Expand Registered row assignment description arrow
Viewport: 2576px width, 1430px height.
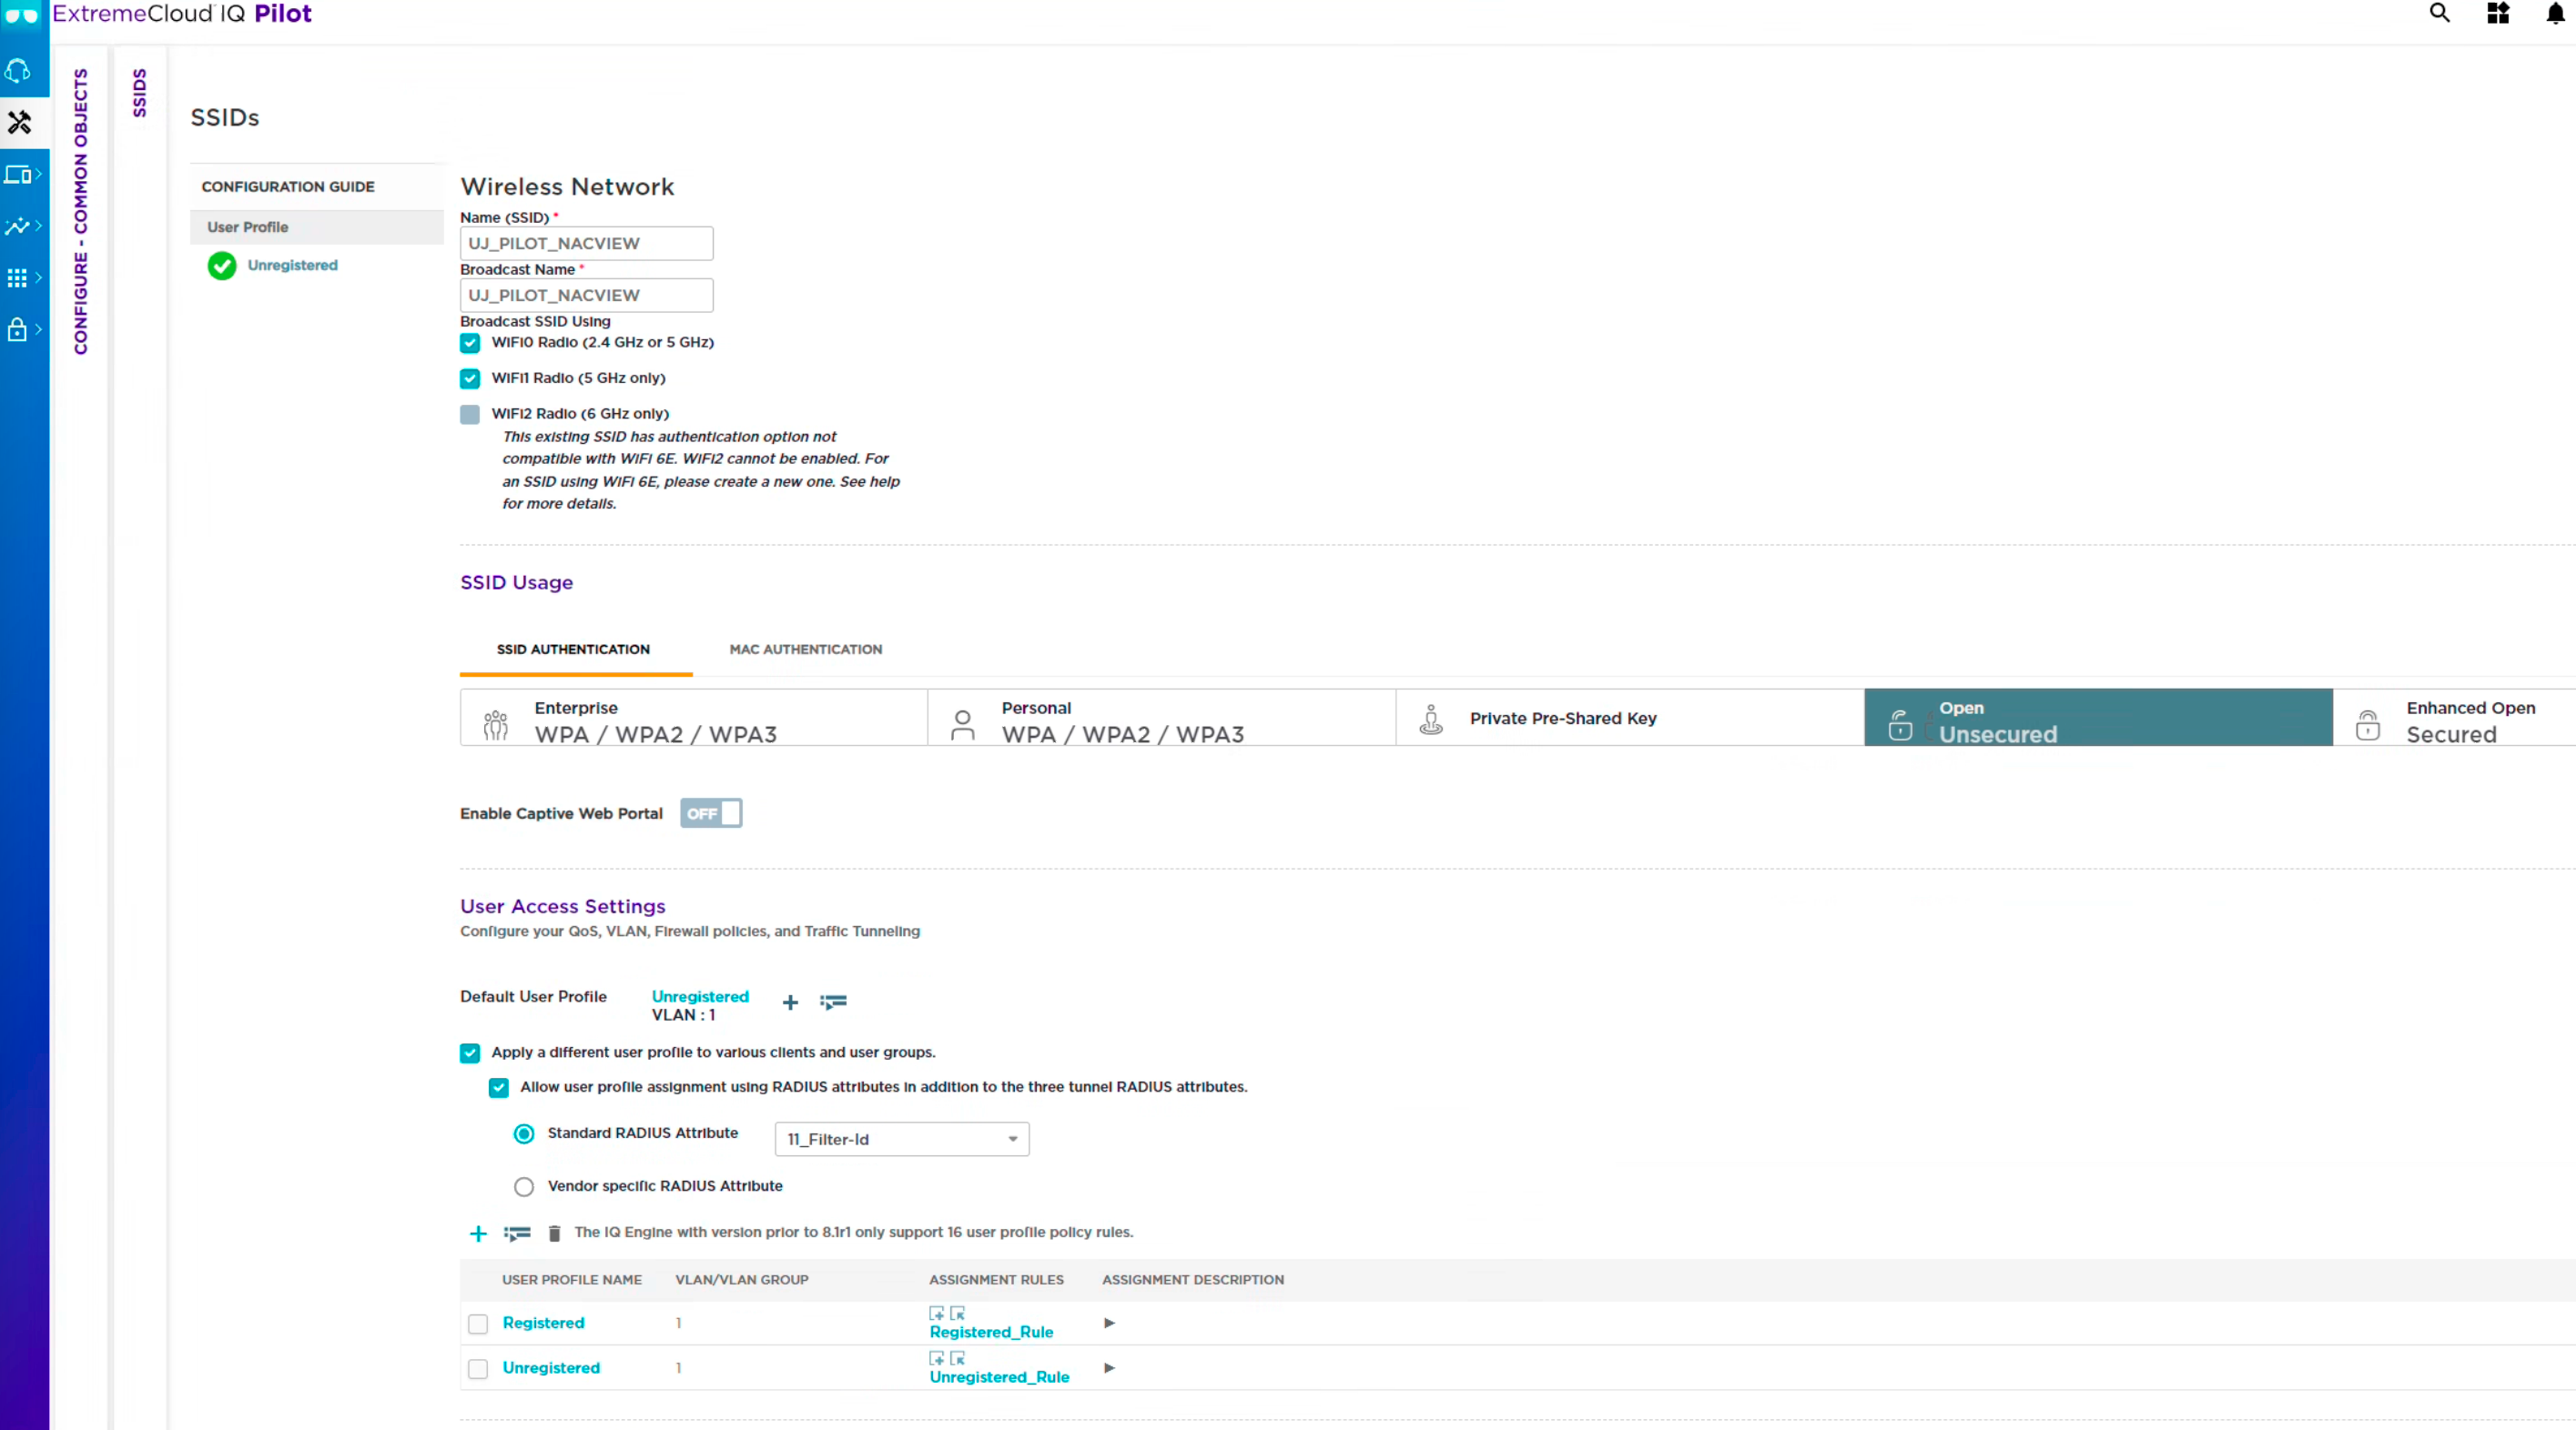1109,1323
